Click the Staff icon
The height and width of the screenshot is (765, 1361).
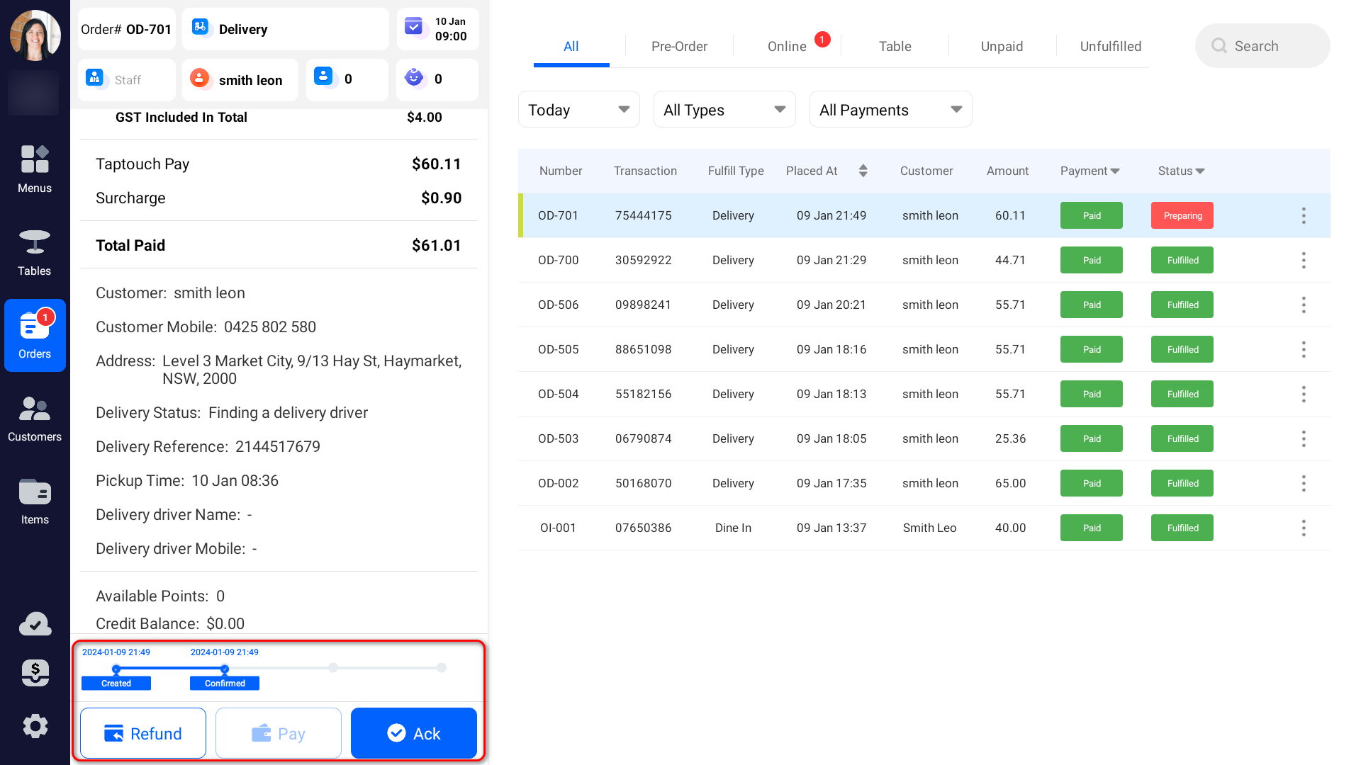95,78
